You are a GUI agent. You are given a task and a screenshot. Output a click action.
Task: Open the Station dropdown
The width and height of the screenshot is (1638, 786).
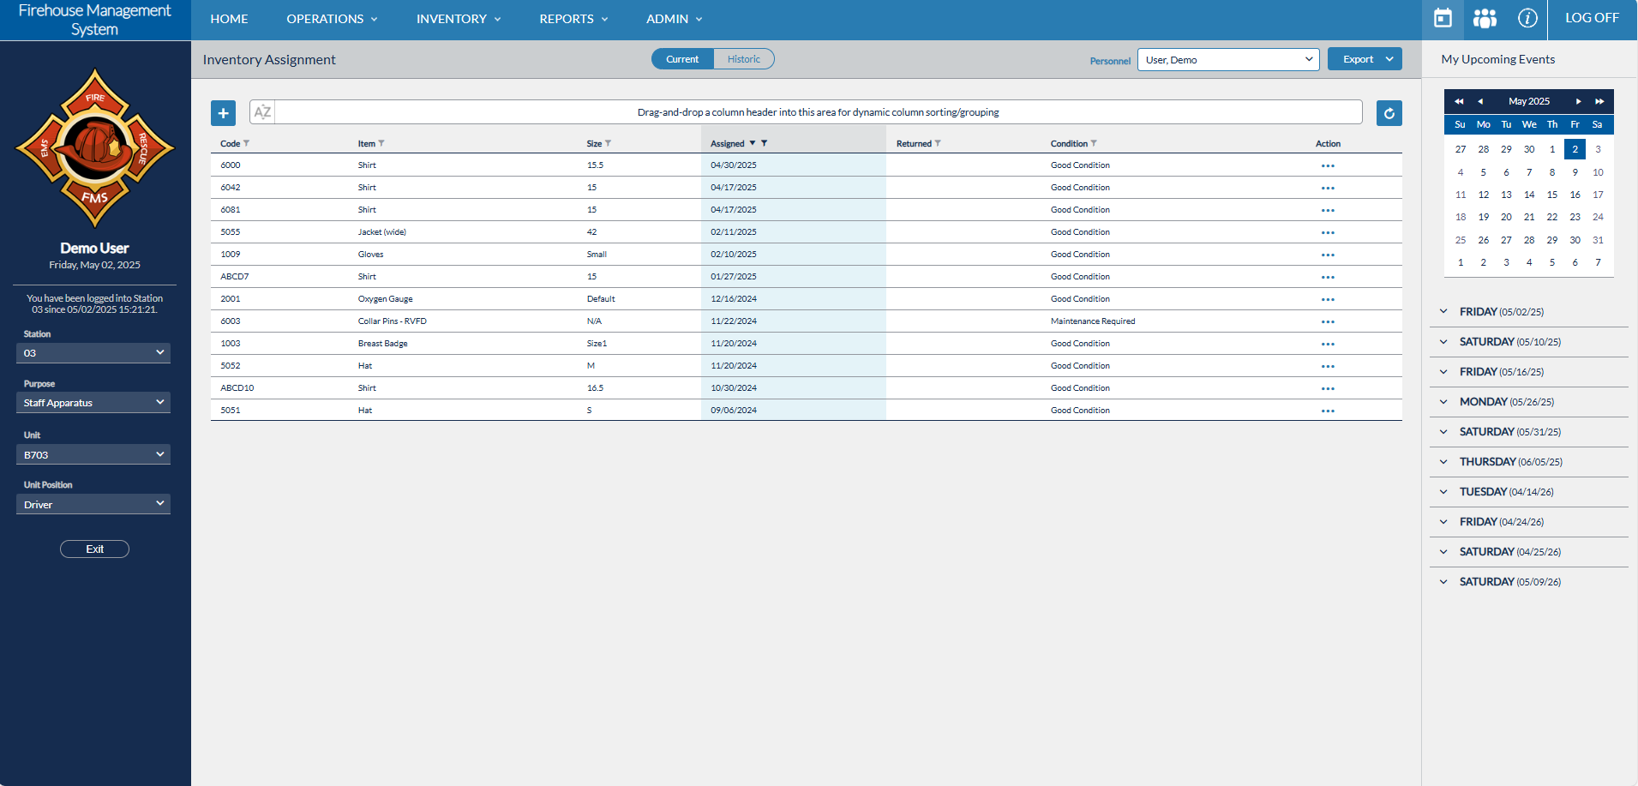point(93,353)
